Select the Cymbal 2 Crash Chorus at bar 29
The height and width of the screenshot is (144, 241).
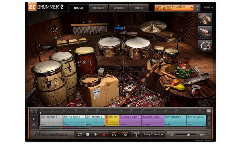click(x=130, y=120)
